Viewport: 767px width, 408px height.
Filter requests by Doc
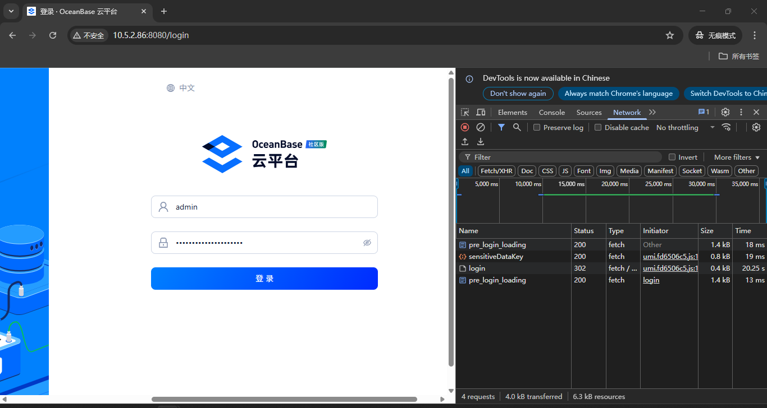[x=527, y=171]
